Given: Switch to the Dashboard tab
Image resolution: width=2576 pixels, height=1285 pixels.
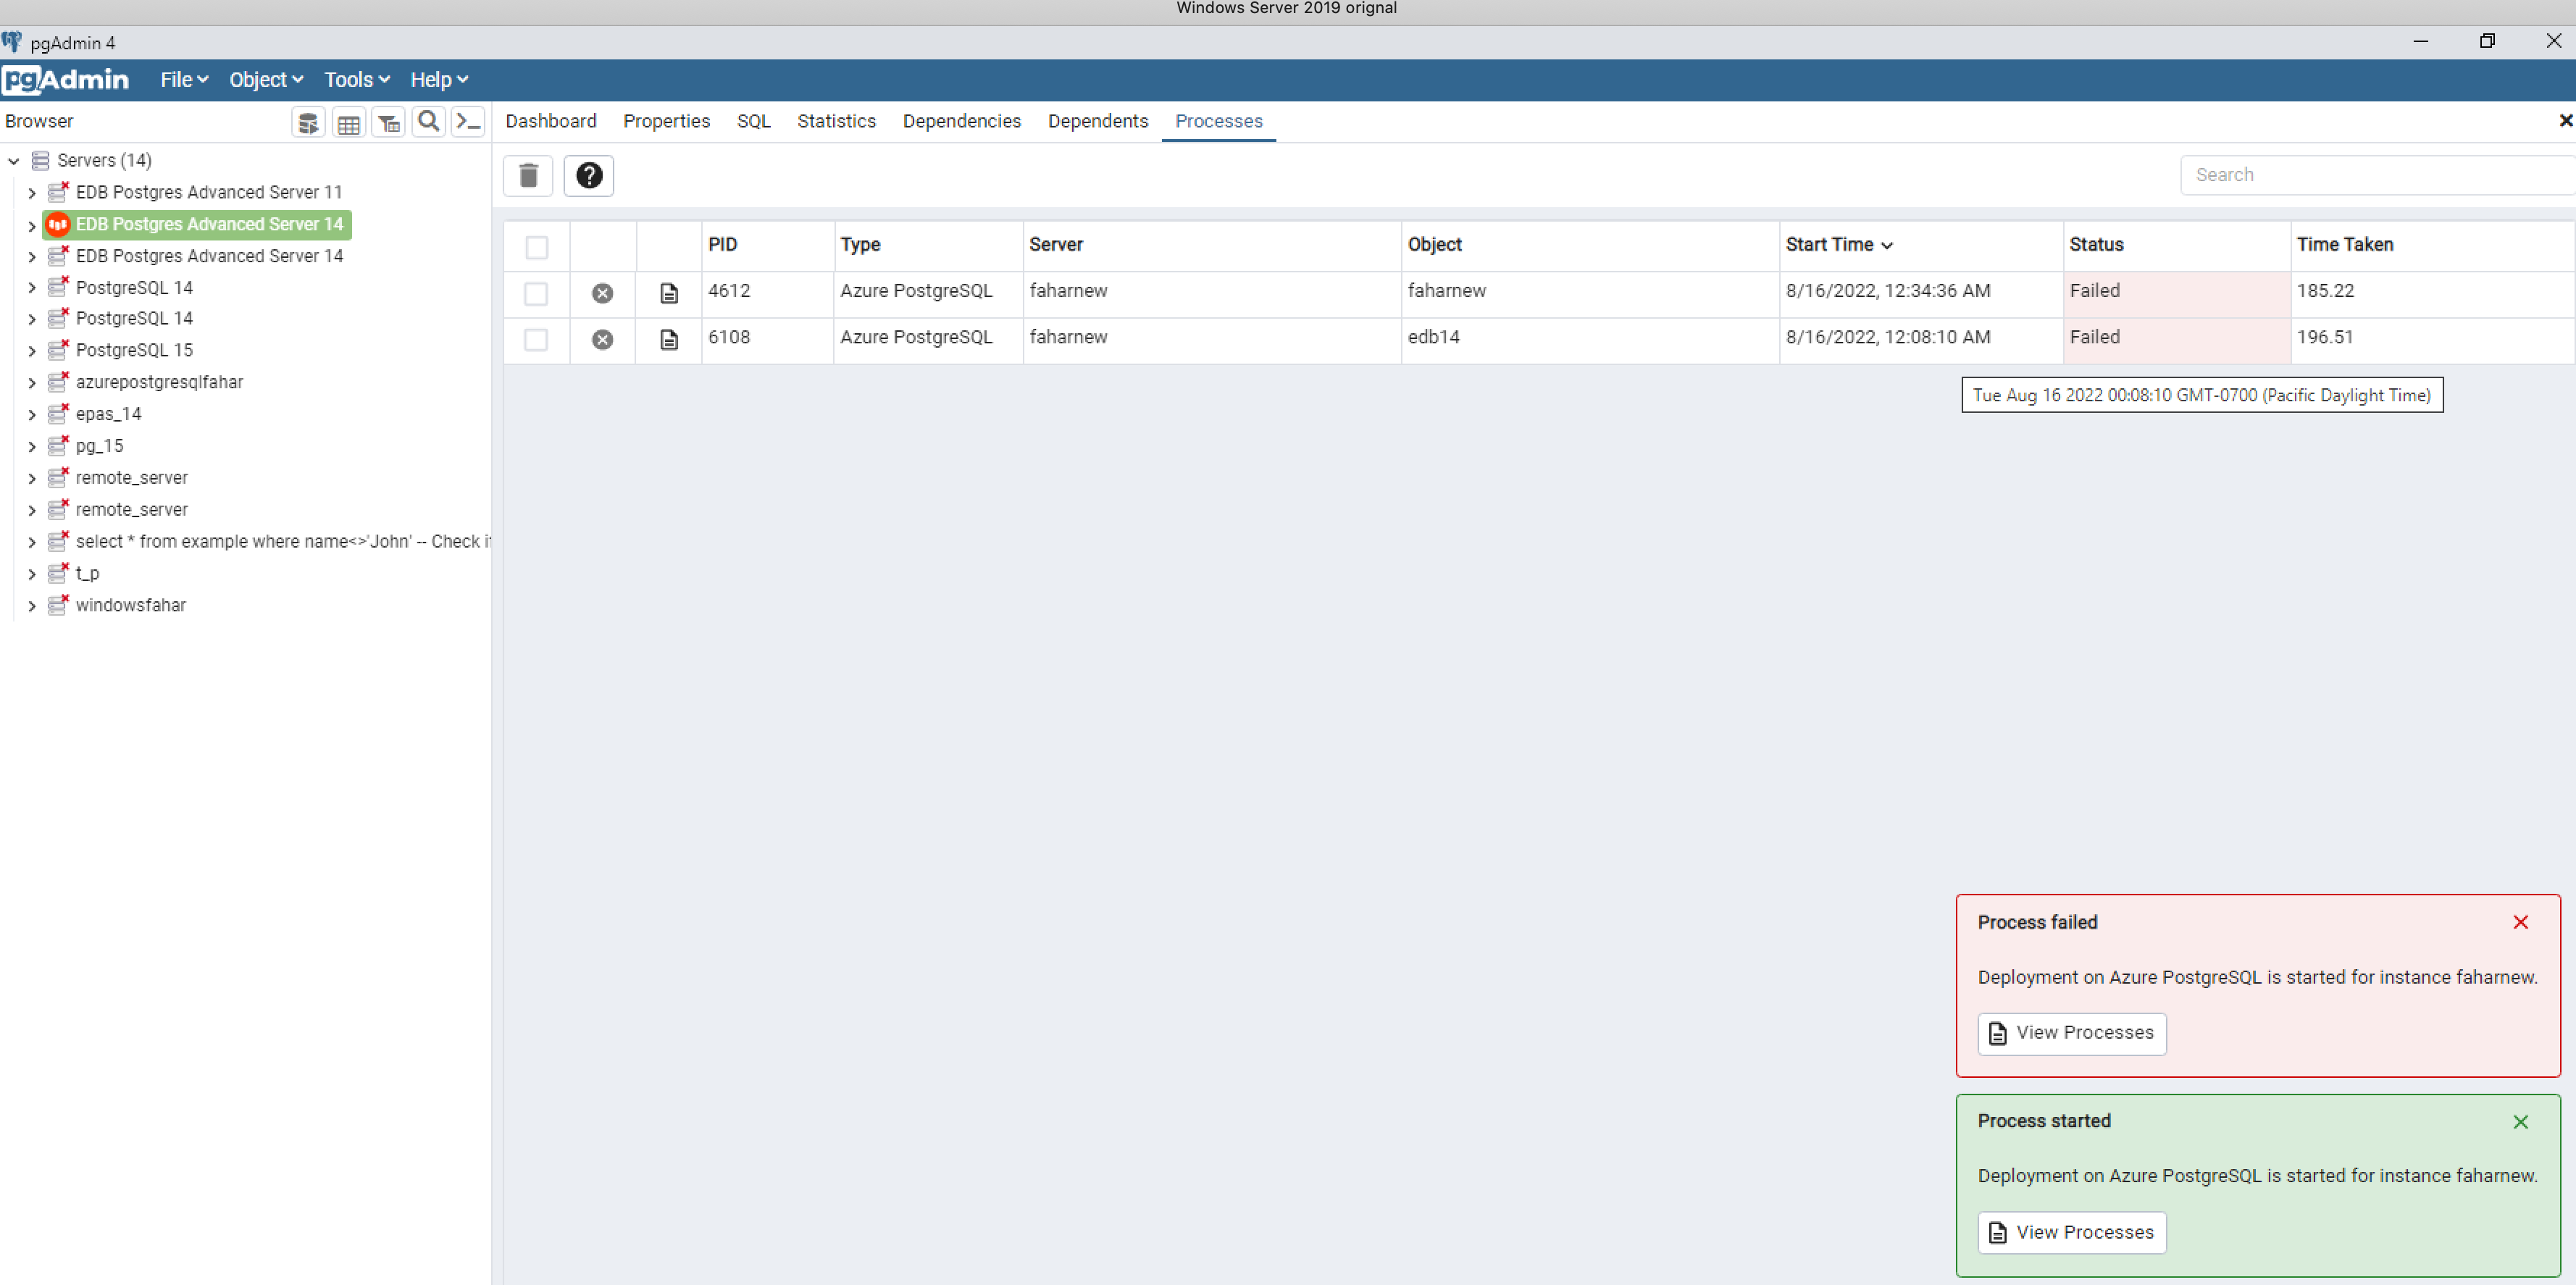Looking at the screenshot, I should click(551, 121).
